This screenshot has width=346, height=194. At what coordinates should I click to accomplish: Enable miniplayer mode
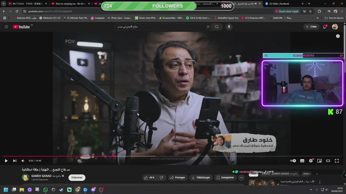click(x=320, y=161)
